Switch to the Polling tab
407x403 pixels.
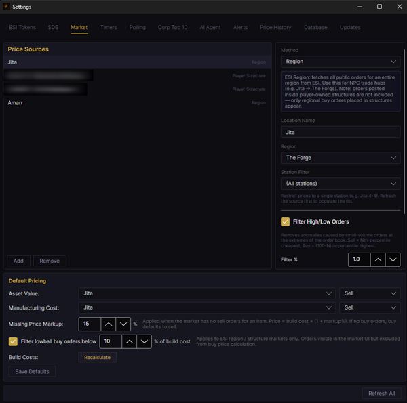(x=138, y=28)
